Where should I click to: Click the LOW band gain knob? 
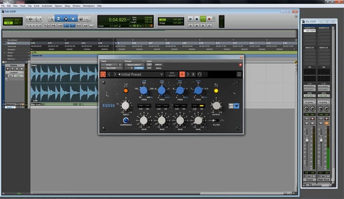144,120
